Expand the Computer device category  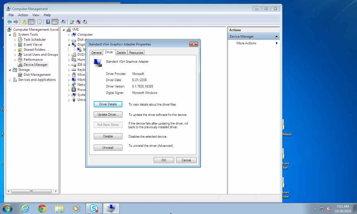pyautogui.click(x=69, y=35)
